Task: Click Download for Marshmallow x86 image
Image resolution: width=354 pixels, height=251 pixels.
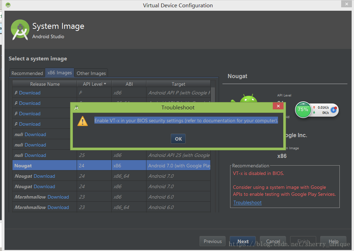Action: click(x=58, y=197)
